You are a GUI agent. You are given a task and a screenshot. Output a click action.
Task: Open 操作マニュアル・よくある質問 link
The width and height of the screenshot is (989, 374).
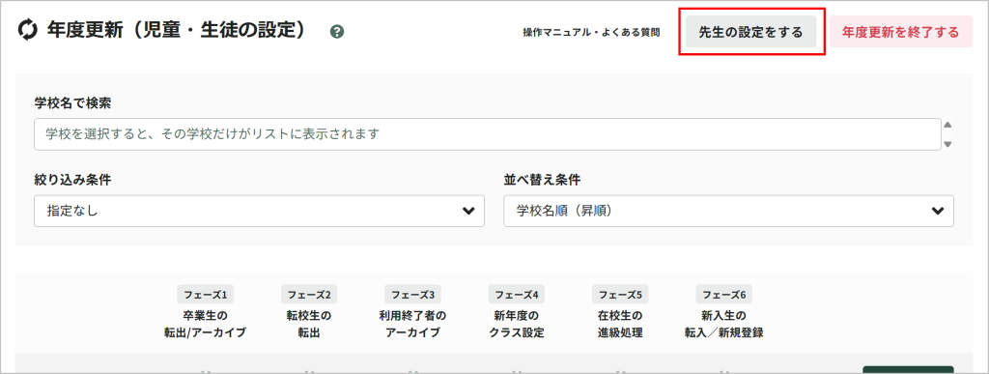point(591,32)
